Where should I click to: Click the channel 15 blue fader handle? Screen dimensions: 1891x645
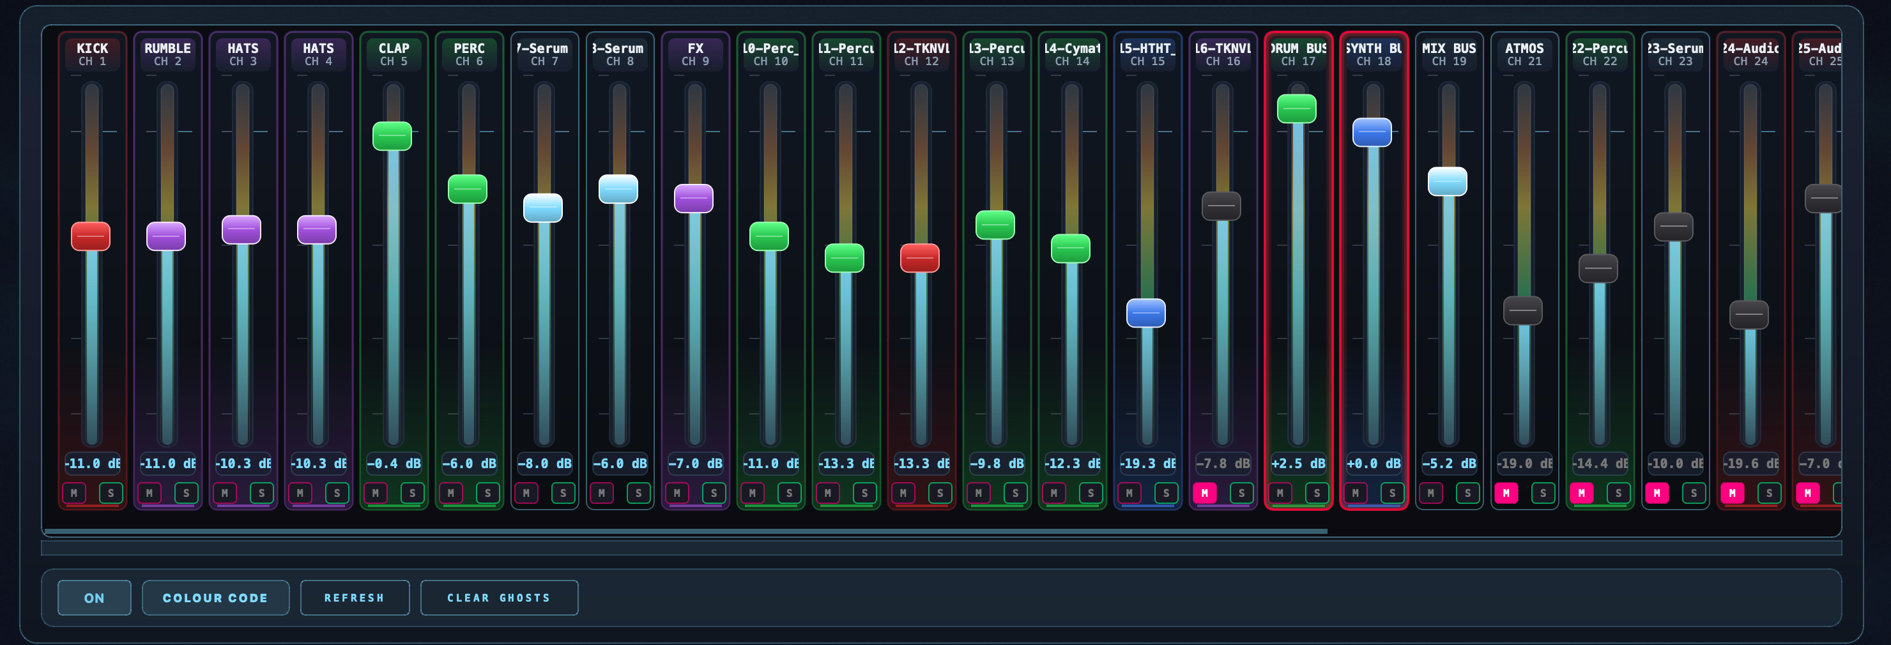pos(1146,314)
